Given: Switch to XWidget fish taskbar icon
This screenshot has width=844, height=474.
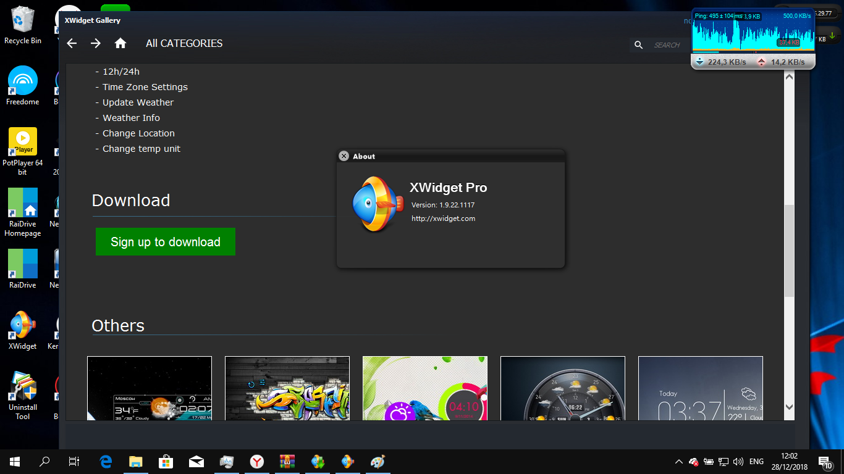Looking at the screenshot, I should point(348,461).
